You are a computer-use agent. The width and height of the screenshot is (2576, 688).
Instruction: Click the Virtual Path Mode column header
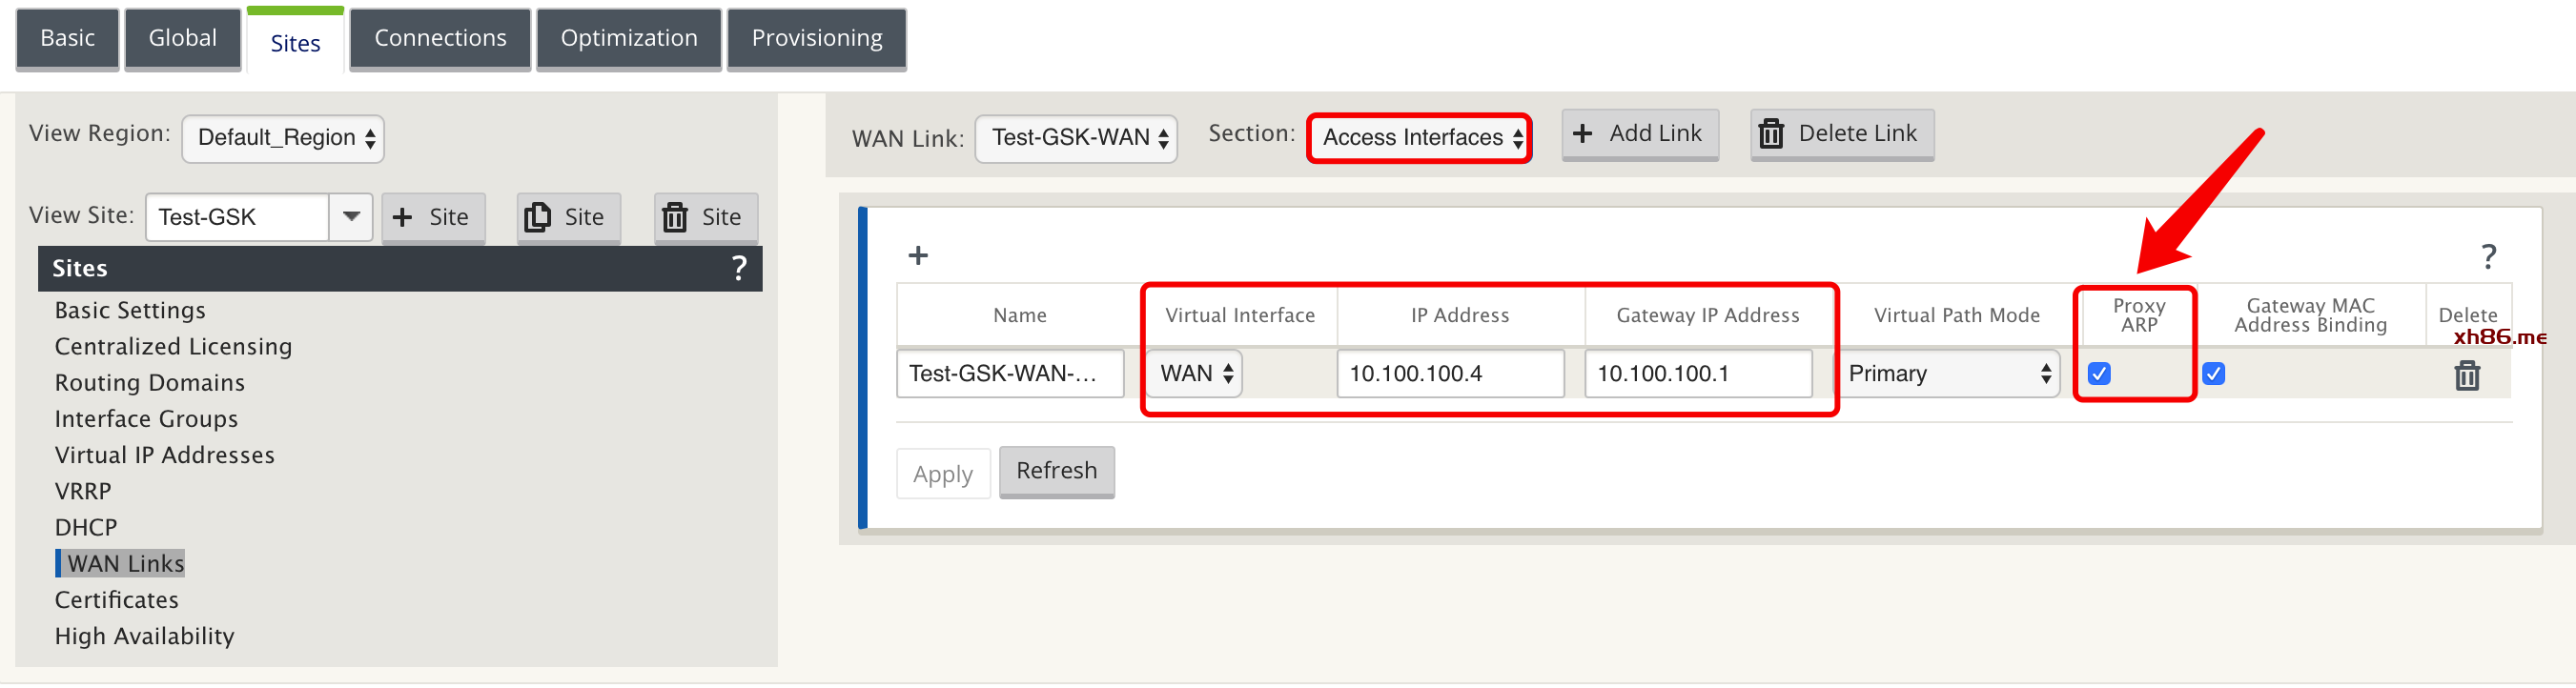pyautogui.click(x=1957, y=316)
